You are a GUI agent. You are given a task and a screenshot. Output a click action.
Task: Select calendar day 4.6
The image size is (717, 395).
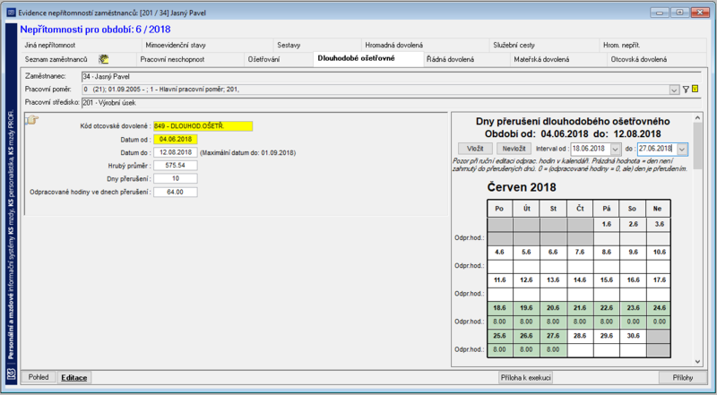coord(500,253)
